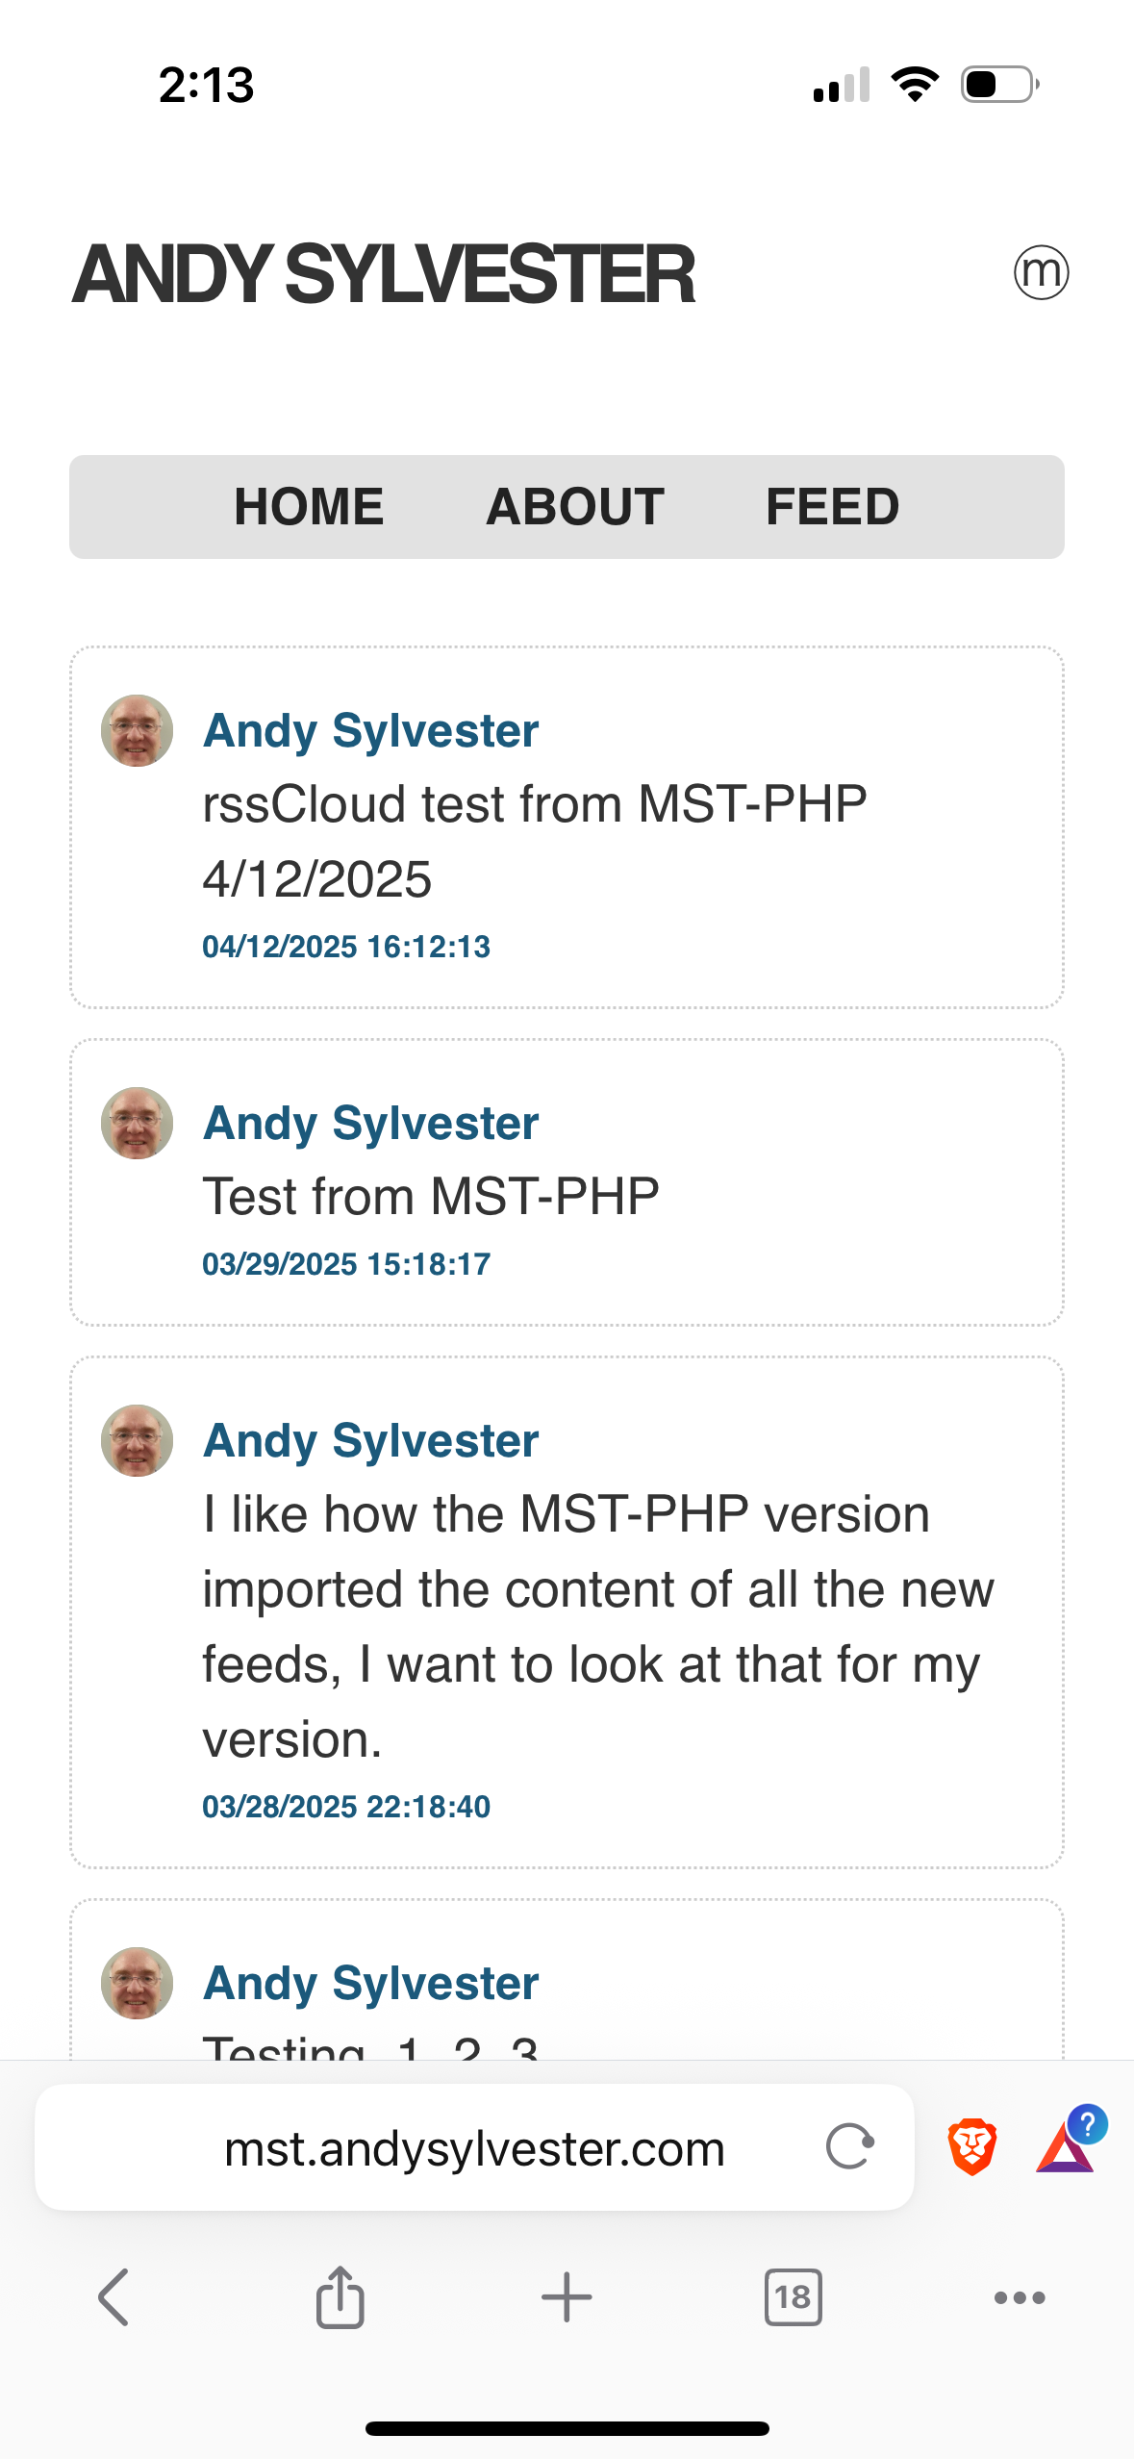
Task: Open a new tab with plus icon
Action: 567,2297
